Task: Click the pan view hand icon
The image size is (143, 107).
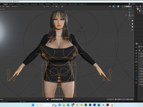Action: (132, 24)
